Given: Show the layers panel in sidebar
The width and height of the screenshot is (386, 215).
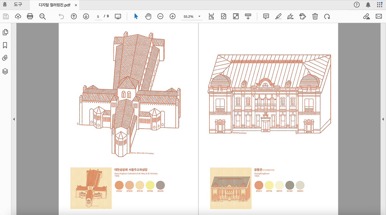Looking at the screenshot, I should click(5, 71).
